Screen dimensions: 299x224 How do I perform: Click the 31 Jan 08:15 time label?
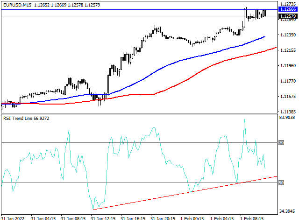pos(73,219)
